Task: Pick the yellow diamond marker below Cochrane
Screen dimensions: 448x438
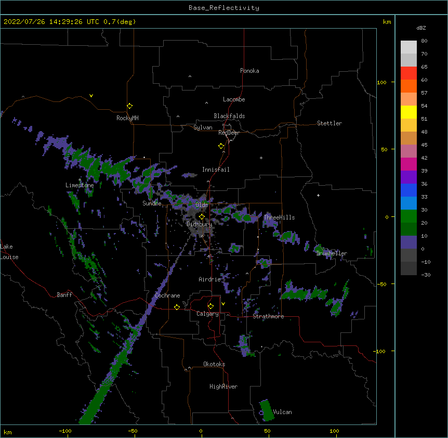Action: 177,307
